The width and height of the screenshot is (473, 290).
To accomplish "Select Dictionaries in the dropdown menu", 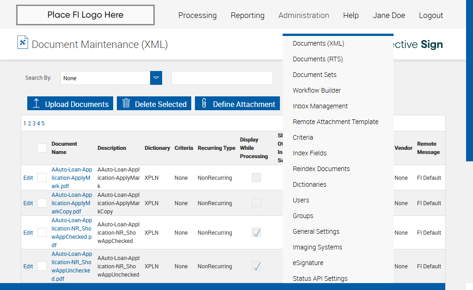I will point(309,184).
